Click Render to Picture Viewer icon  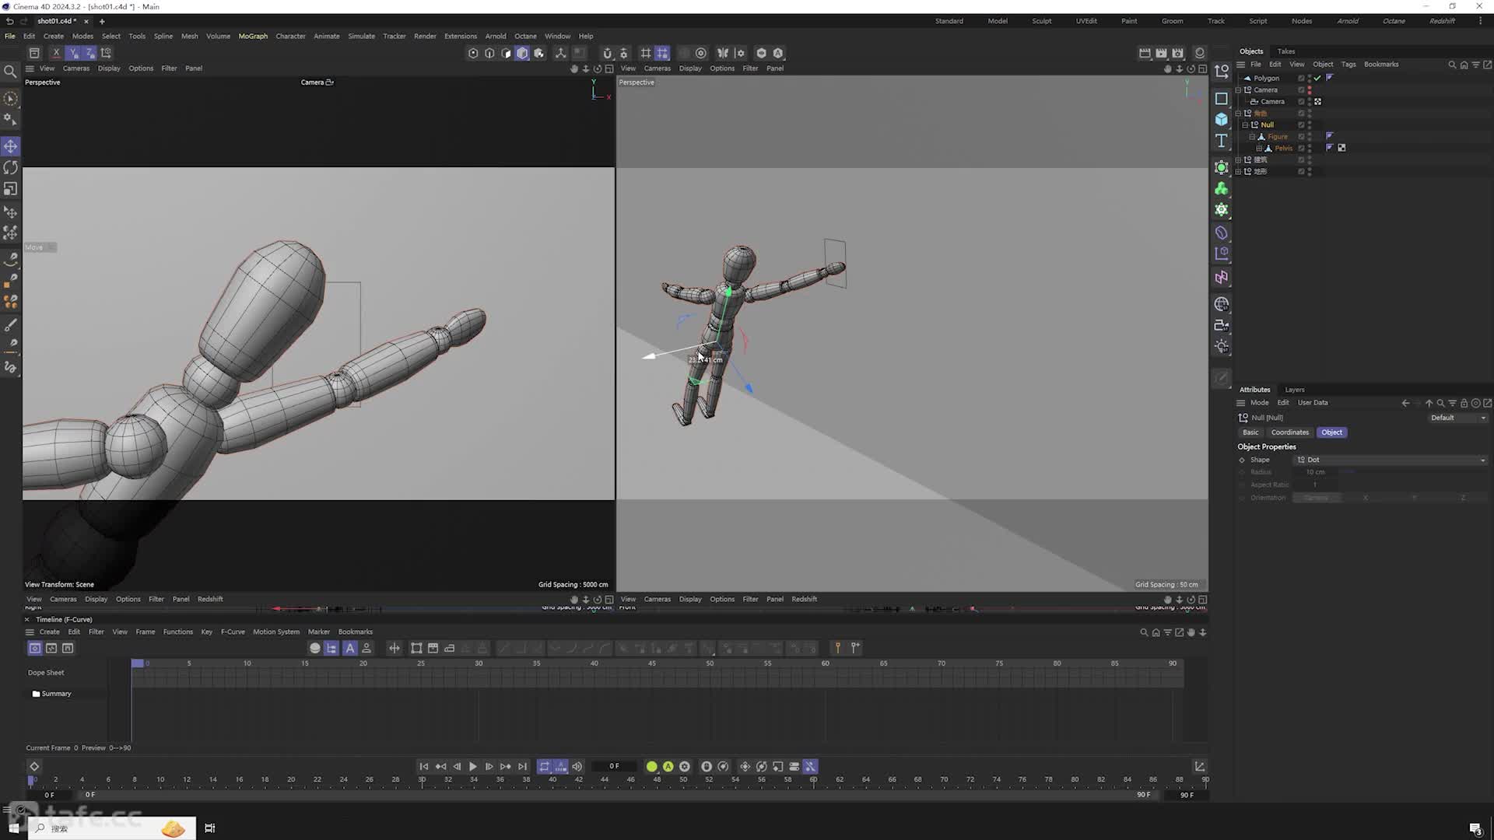(1161, 53)
